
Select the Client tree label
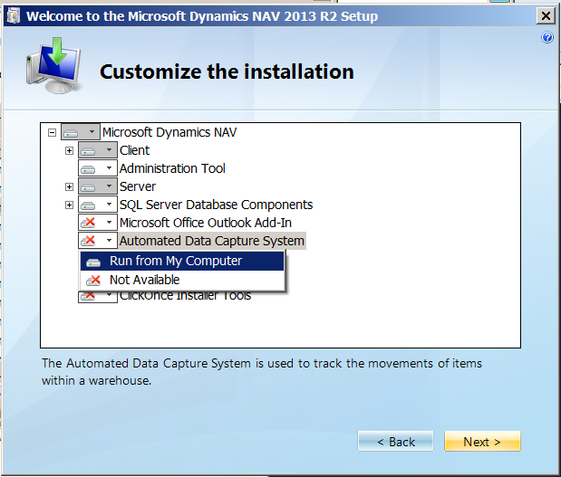coord(134,150)
